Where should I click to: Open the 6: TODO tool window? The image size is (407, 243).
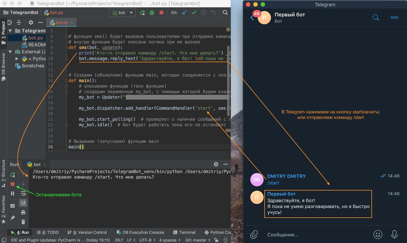coord(48,233)
